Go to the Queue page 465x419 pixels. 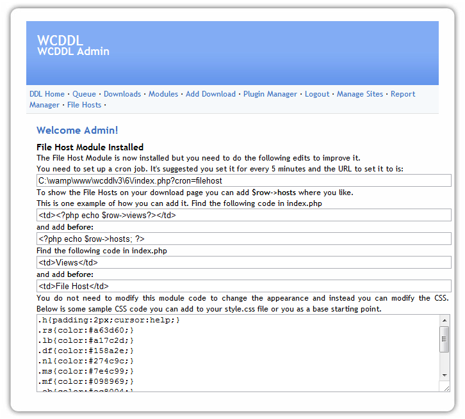tap(84, 94)
